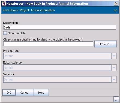Screen dimensions: 120x103
Task: Click the 'en' language indicator
Action: (x=115, y=10)
